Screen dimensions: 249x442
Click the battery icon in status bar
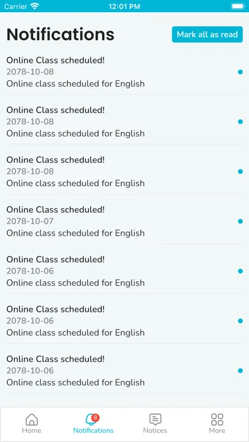coord(238,6)
